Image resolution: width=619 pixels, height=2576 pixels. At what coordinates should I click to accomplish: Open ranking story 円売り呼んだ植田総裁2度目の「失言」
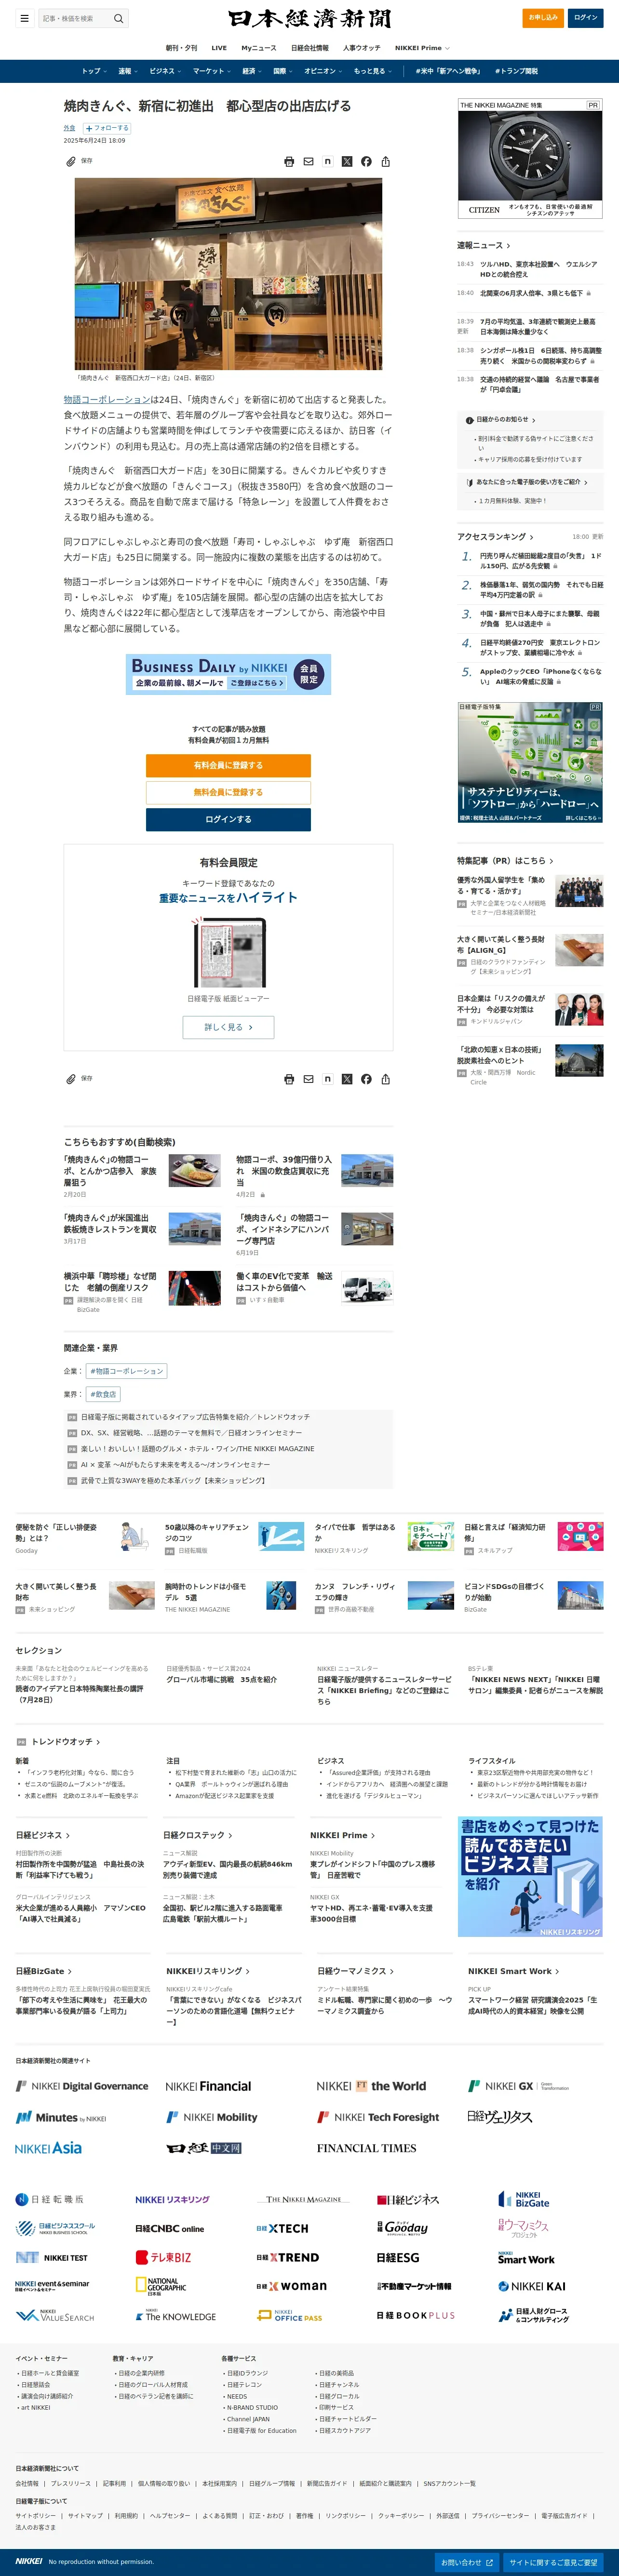coord(541,561)
